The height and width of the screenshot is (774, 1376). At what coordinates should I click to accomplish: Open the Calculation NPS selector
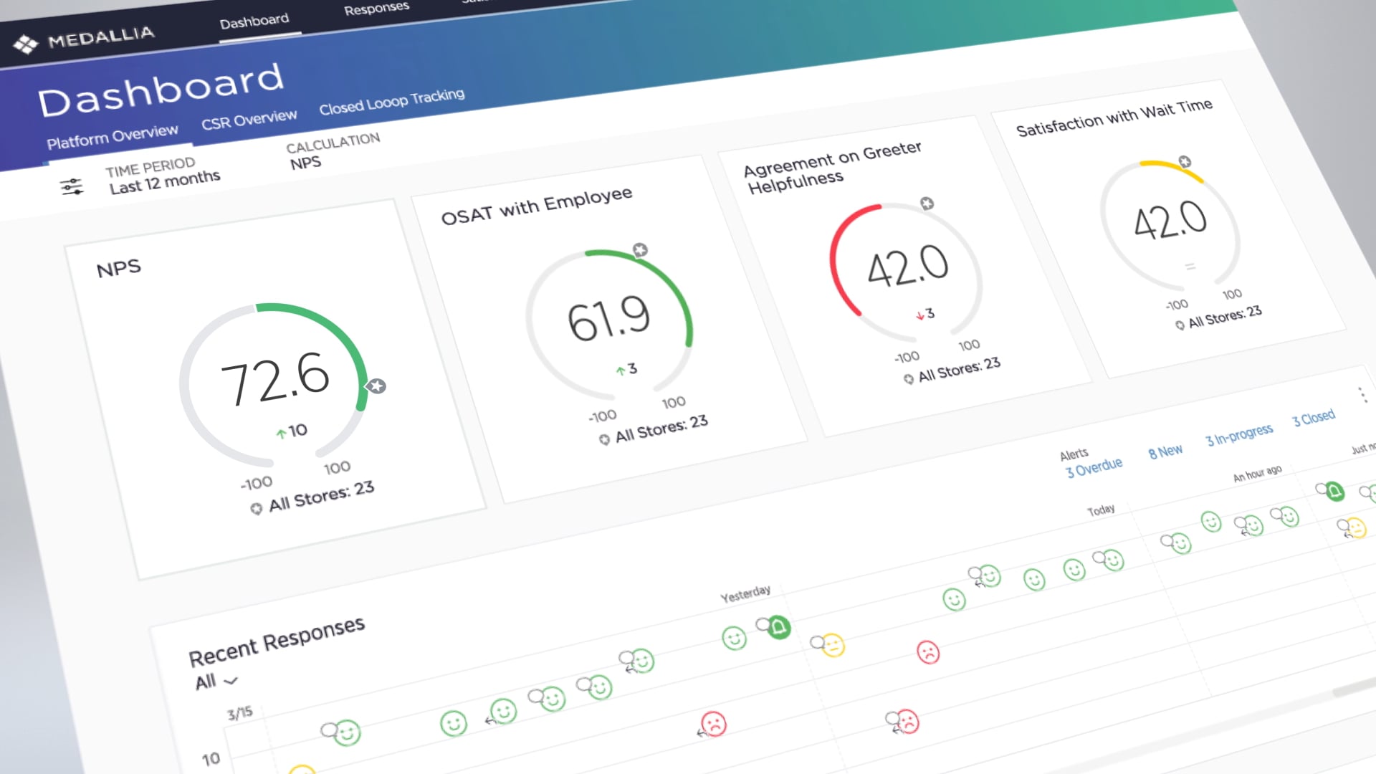306,163
